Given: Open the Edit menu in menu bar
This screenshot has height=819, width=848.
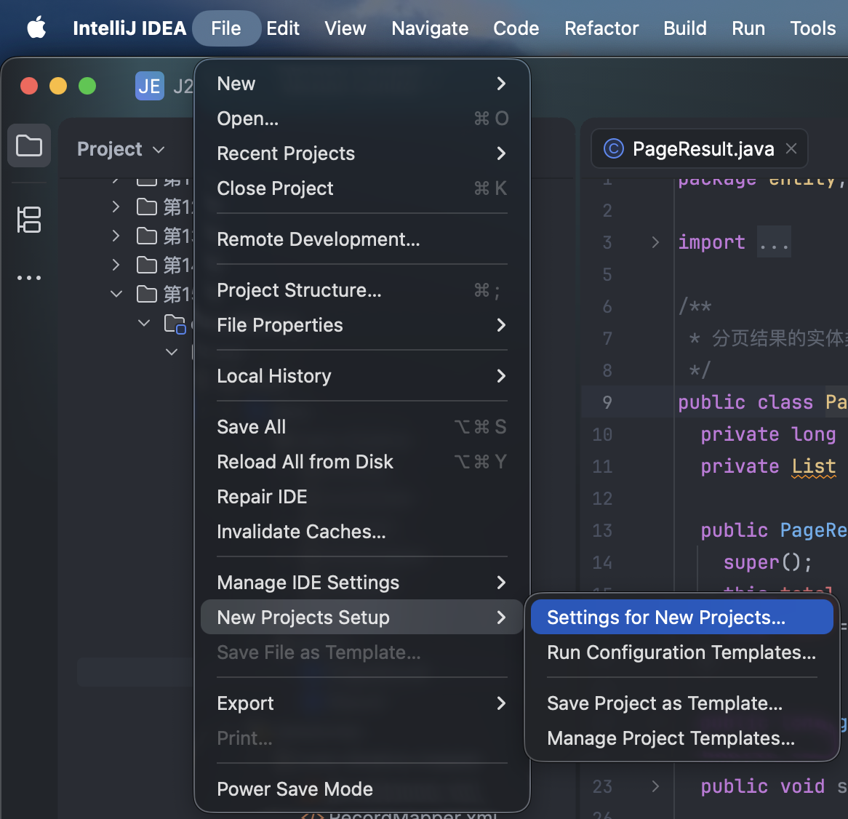Looking at the screenshot, I should pyautogui.click(x=283, y=28).
